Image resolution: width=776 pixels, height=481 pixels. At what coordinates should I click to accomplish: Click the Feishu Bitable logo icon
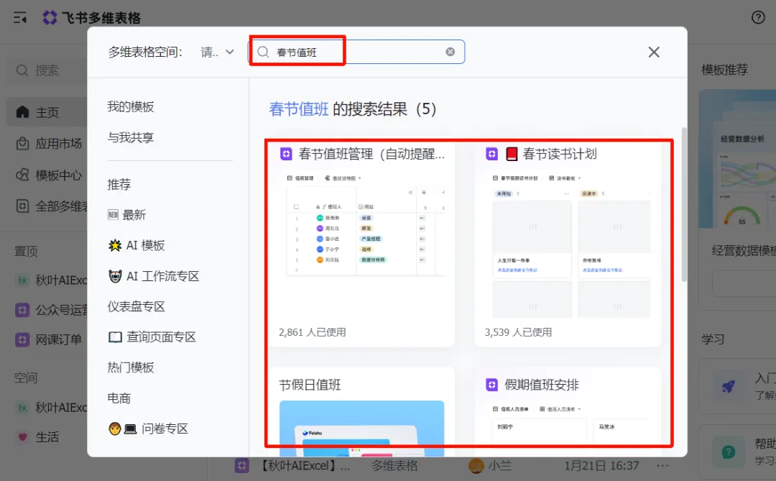(50, 18)
